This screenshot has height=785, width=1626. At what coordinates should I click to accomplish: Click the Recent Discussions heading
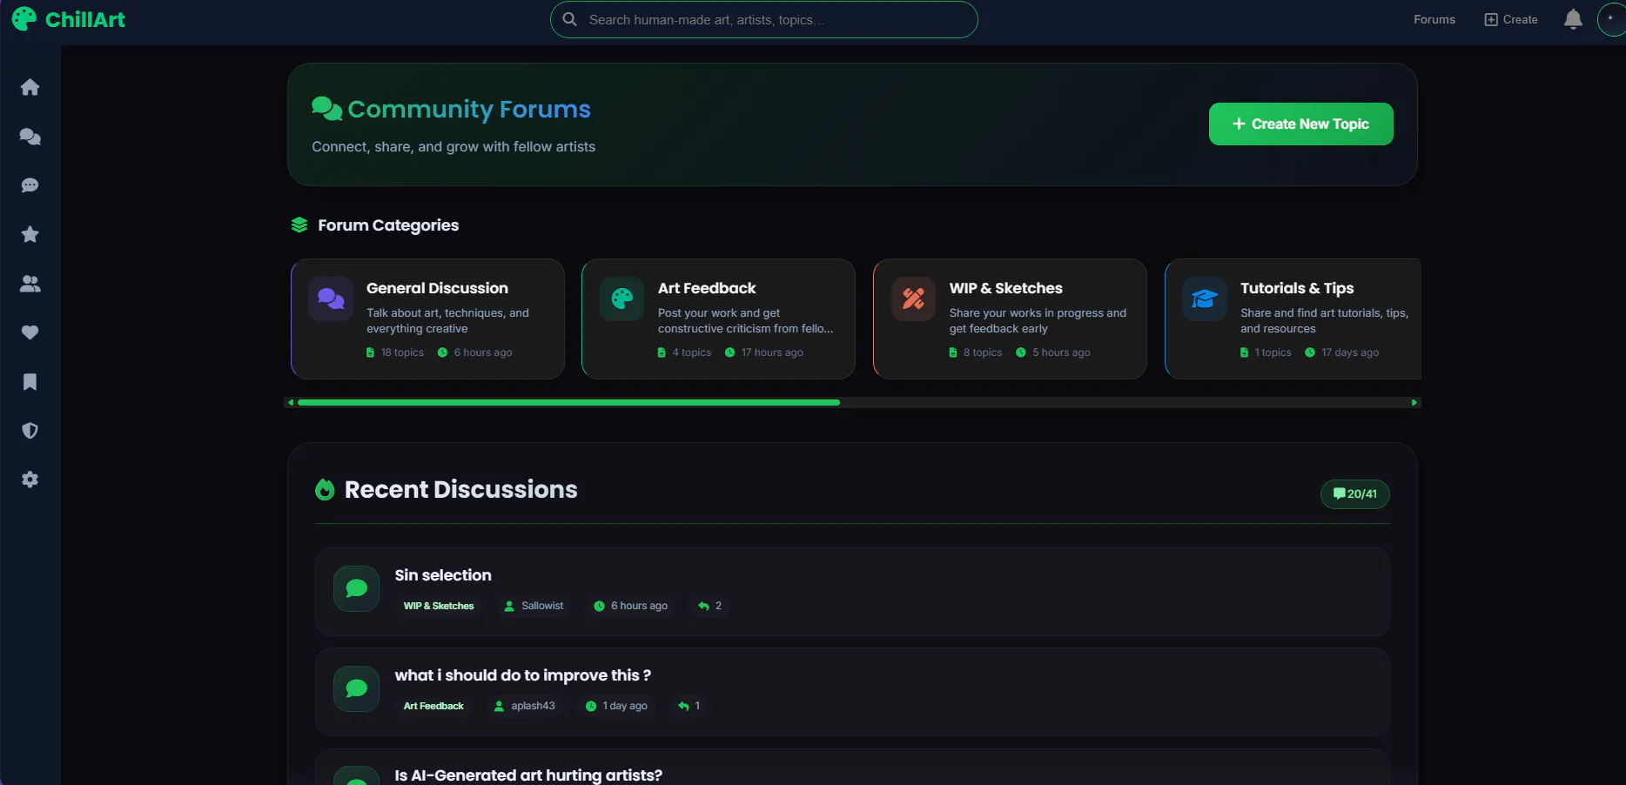[461, 490]
